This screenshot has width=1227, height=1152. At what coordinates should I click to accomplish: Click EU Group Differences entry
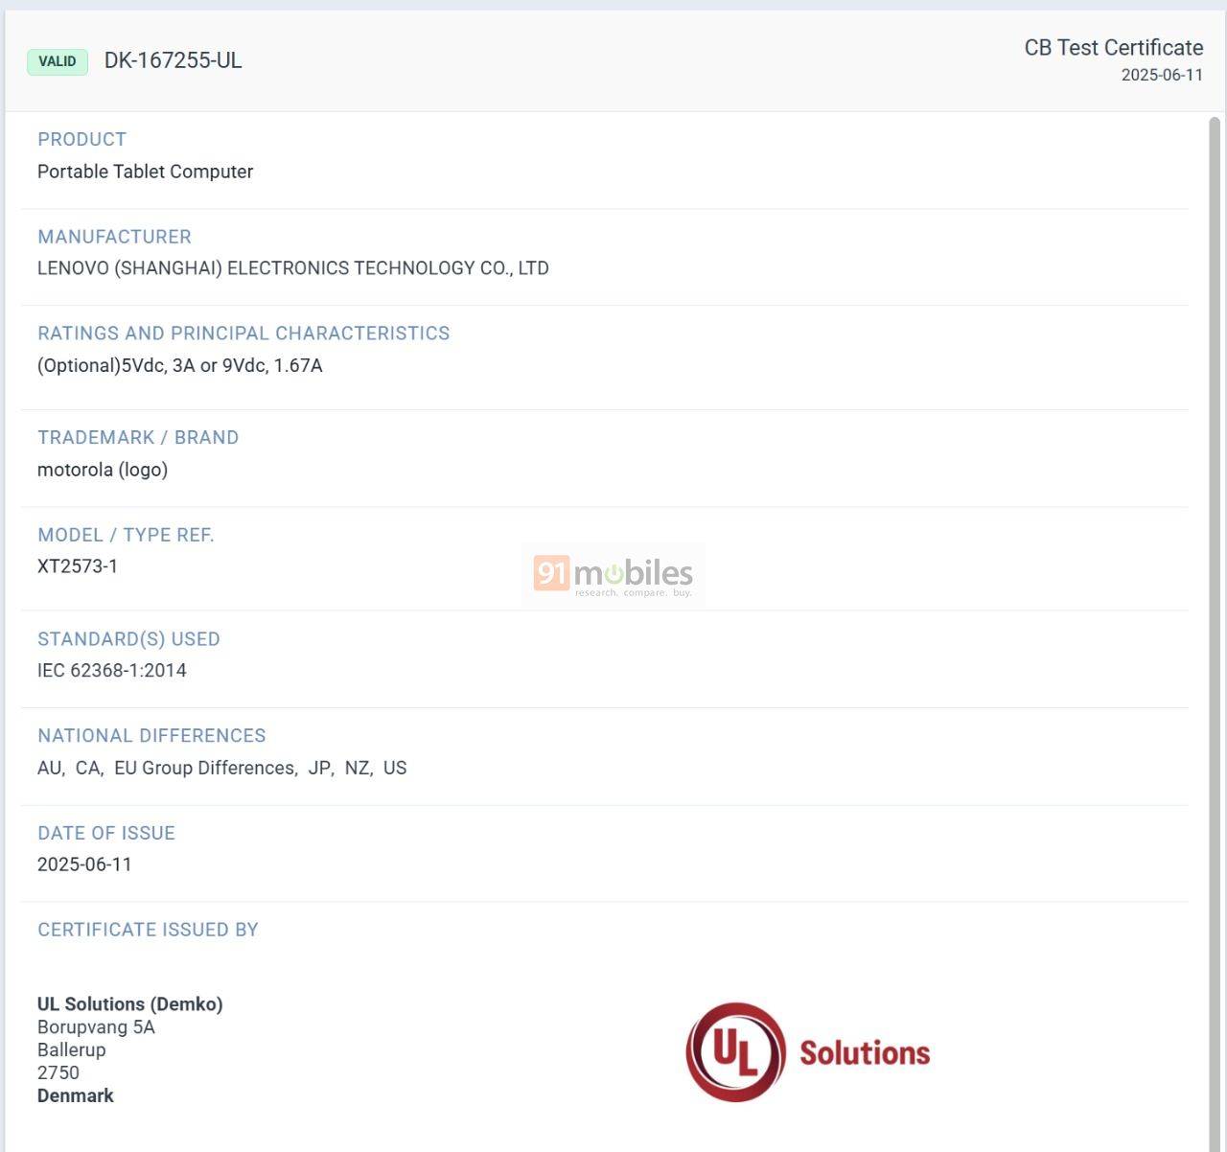click(204, 769)
